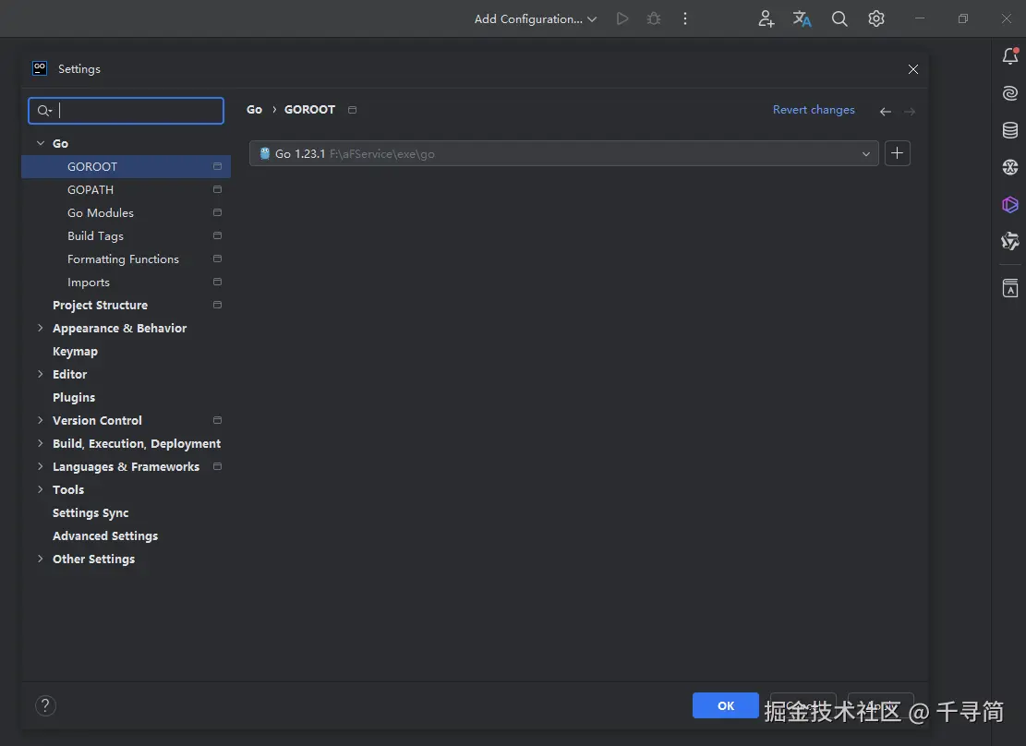Click the project-level icon beside GOROOT breadcrumb
Viewport: 1026px width, 746px height.
352,110
